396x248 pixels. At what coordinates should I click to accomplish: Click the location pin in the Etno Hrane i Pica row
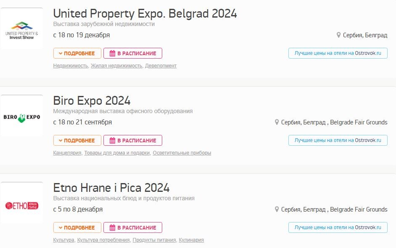[277, 209]
